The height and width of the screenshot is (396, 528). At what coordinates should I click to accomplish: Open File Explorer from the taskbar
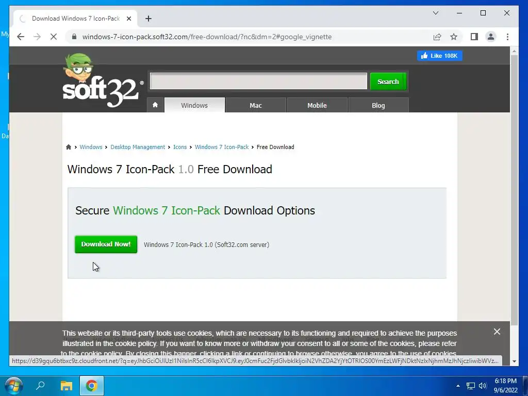(67, 386)
